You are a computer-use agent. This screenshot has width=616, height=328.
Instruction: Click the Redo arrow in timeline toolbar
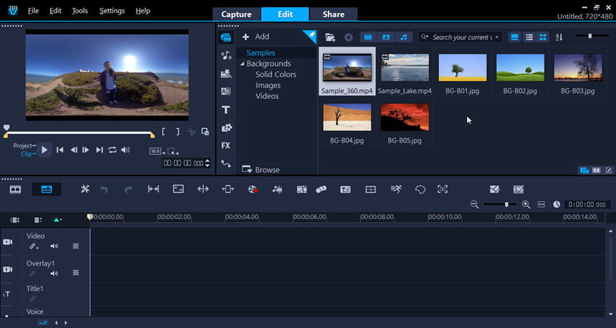pyautogui.click(x=128, y=190)
